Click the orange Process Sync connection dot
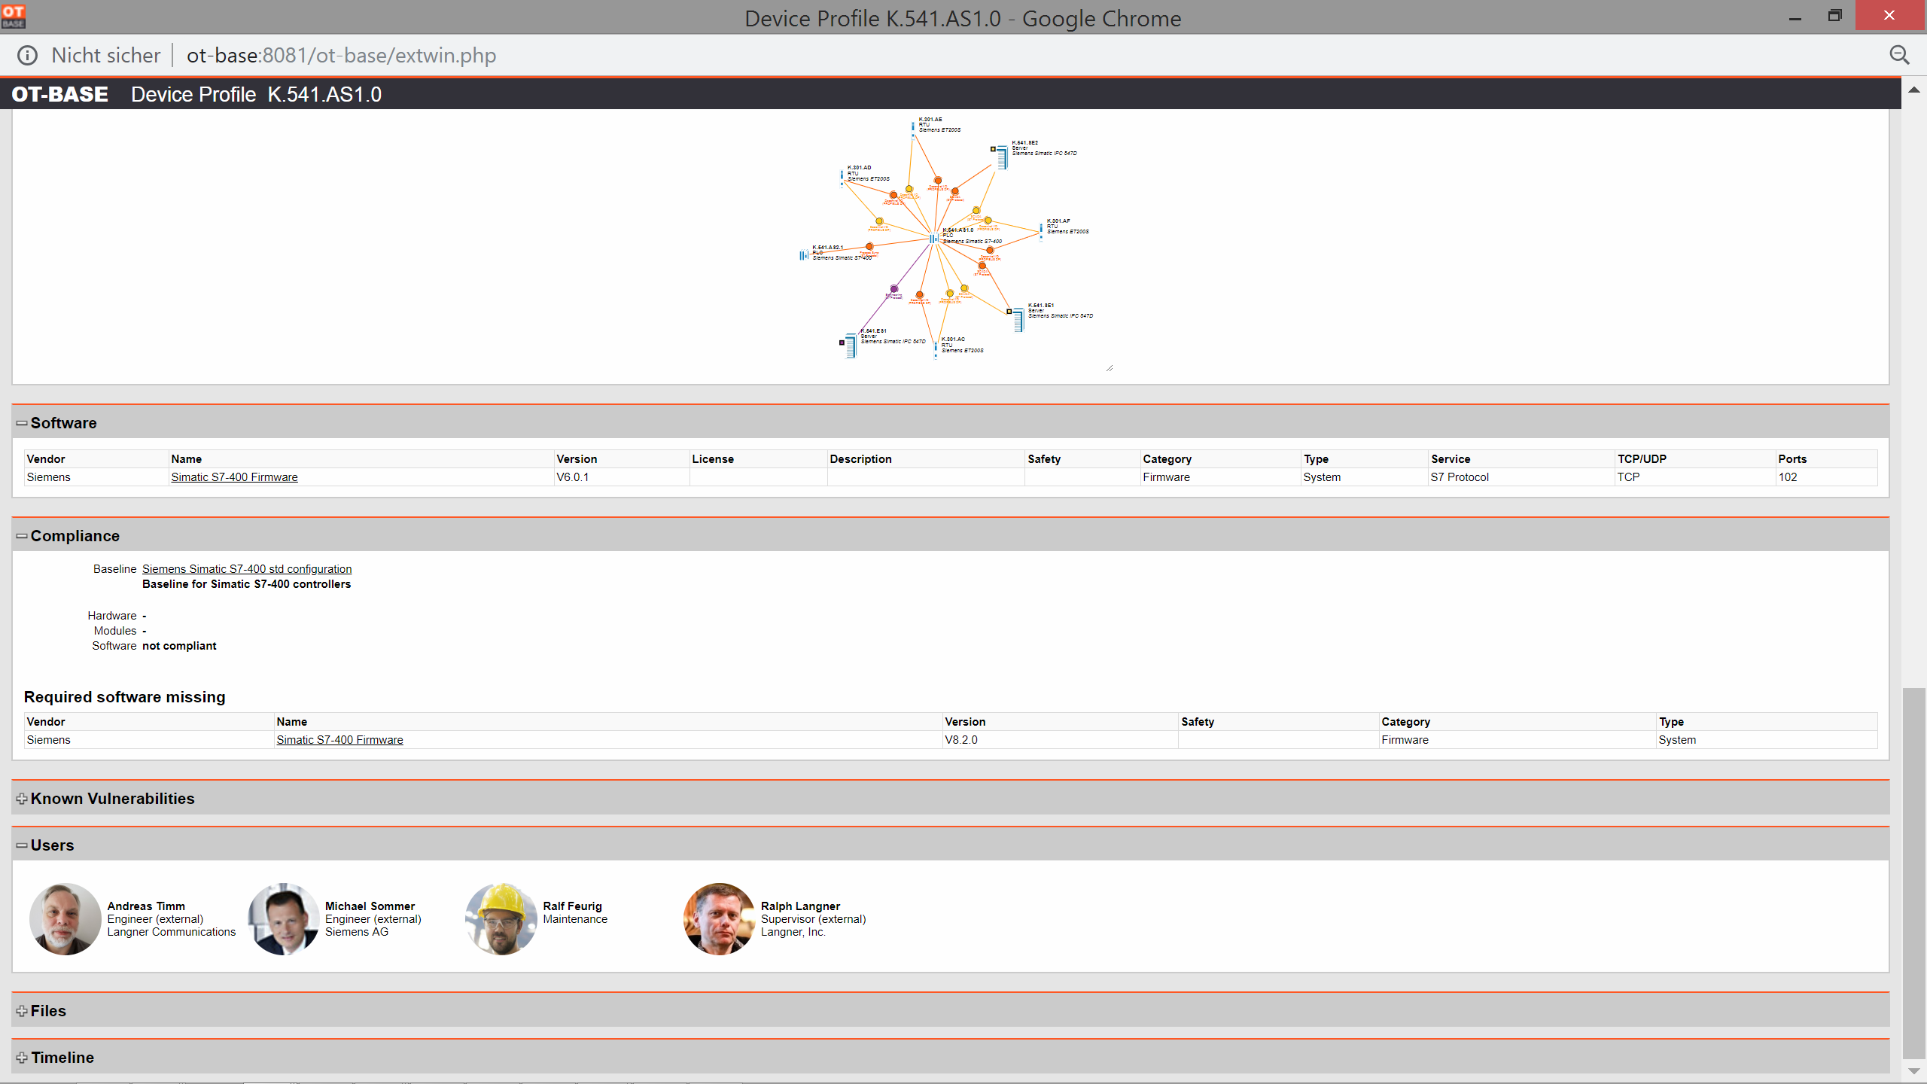 (x=869, y=246)
